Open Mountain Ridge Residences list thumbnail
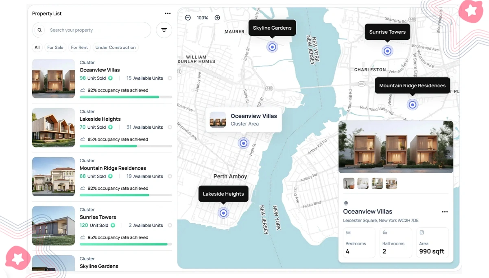The height and width of the screenshot is (278, 489). click(53, 177)
